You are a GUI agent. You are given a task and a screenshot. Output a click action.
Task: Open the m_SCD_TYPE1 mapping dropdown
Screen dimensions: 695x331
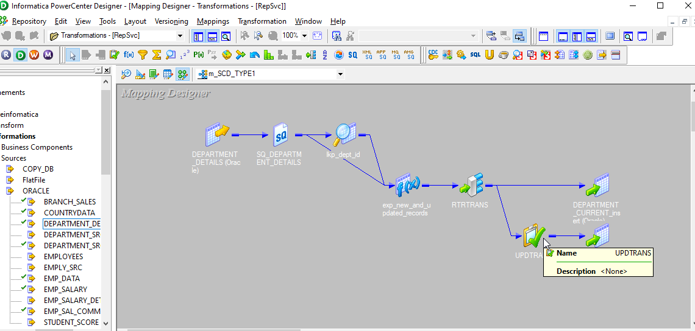click(340, 74)
